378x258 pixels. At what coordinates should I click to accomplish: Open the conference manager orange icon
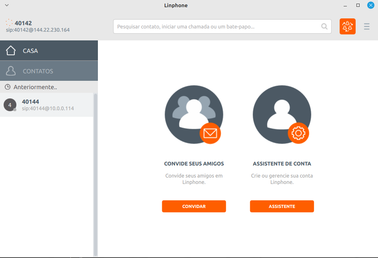click(347, 26)
